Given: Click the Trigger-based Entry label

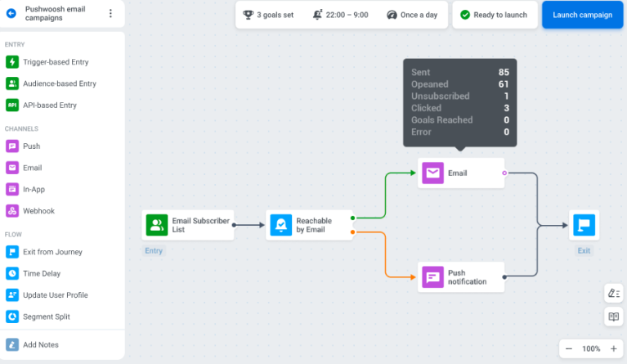Looking at the screenshot, I should click(56, 62).
